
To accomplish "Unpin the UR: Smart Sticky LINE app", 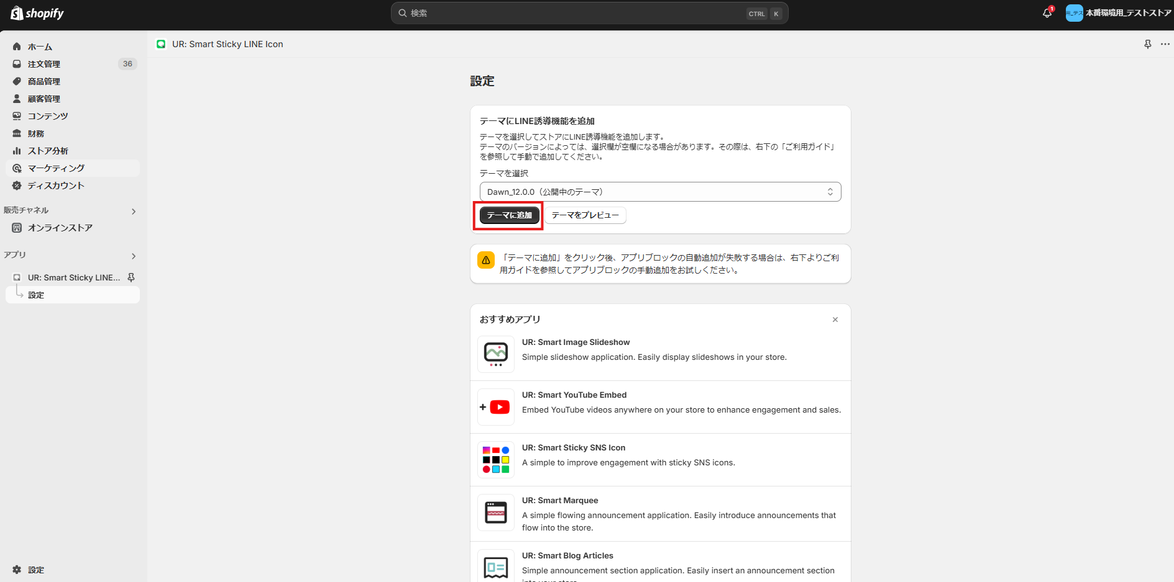I will (131, 277).
